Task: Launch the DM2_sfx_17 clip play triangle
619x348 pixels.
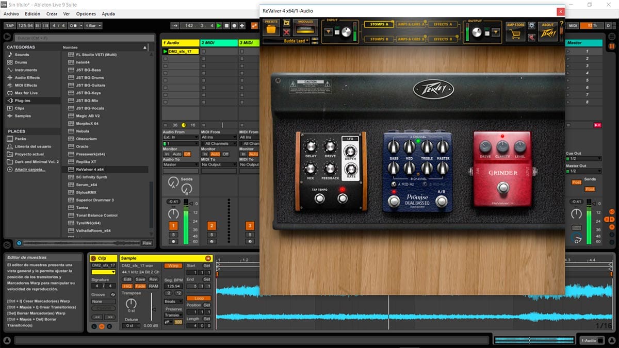Action: pyautogui.click(x=166, y=52)
